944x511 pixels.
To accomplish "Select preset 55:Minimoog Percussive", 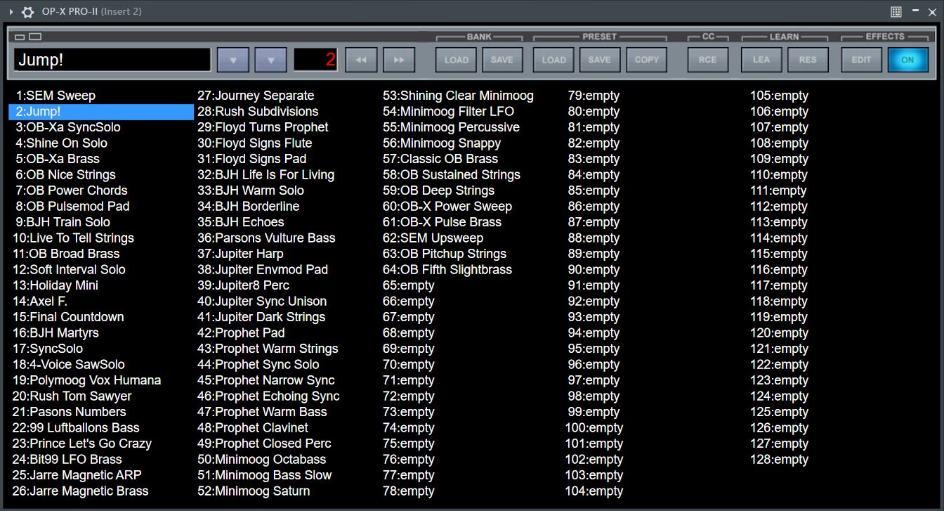I will point(451,127).
